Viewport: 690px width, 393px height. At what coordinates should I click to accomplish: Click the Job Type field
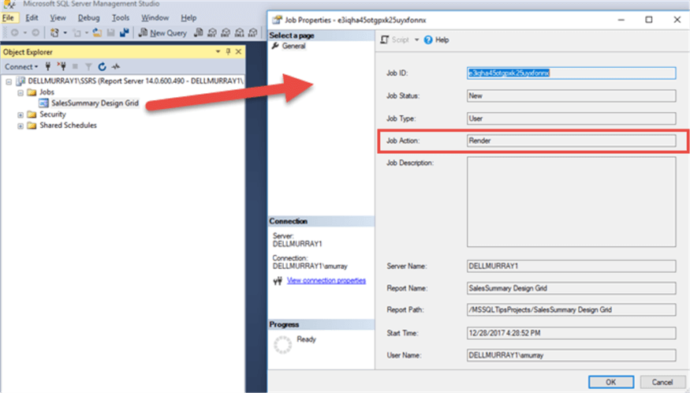point(571,118)
